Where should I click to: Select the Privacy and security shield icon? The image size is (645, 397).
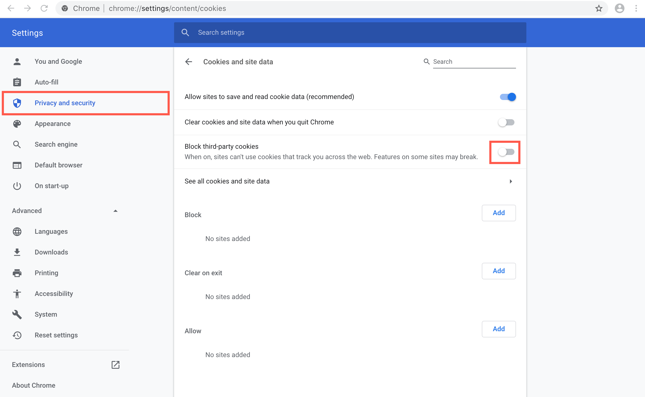(17, 103)
